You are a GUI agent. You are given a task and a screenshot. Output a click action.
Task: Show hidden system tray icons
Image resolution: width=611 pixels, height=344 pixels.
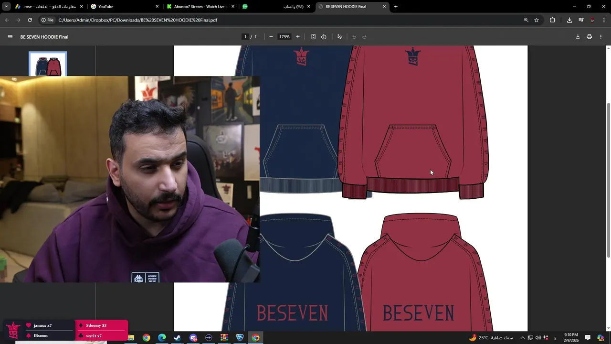[523, 338]
